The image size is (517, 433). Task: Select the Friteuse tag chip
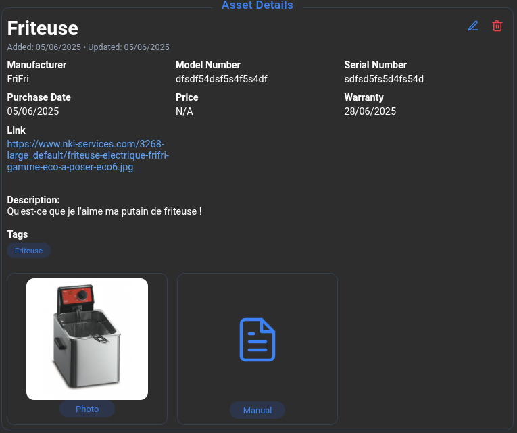(x=28, y=251)
